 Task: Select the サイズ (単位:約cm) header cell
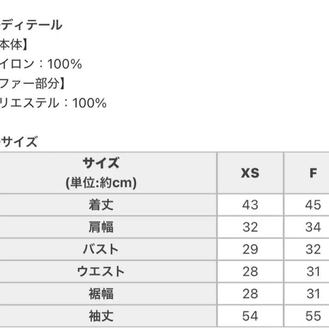(x=101, y=173)
